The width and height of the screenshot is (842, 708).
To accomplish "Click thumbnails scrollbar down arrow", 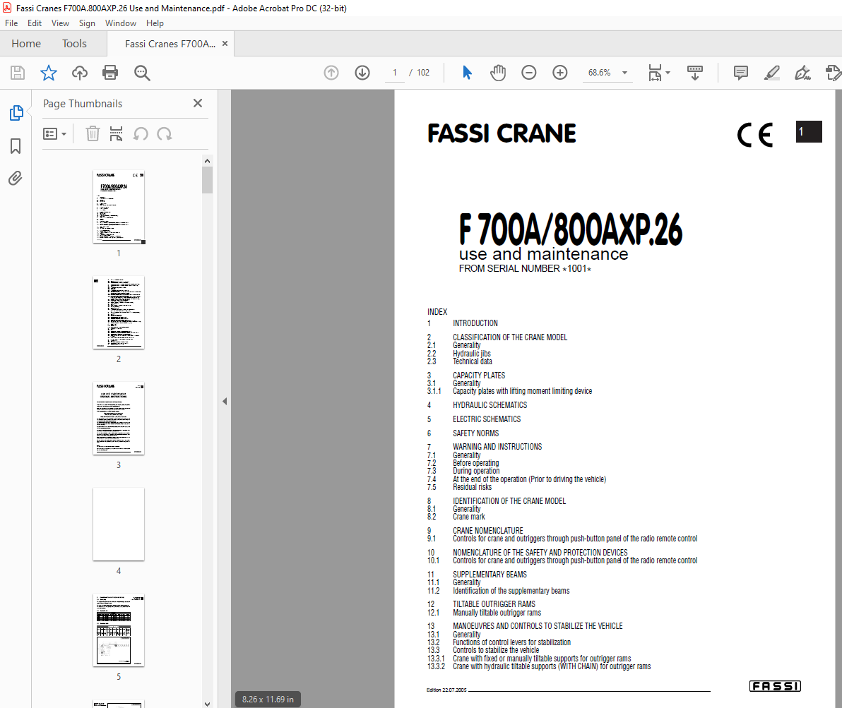I will 207,704.
